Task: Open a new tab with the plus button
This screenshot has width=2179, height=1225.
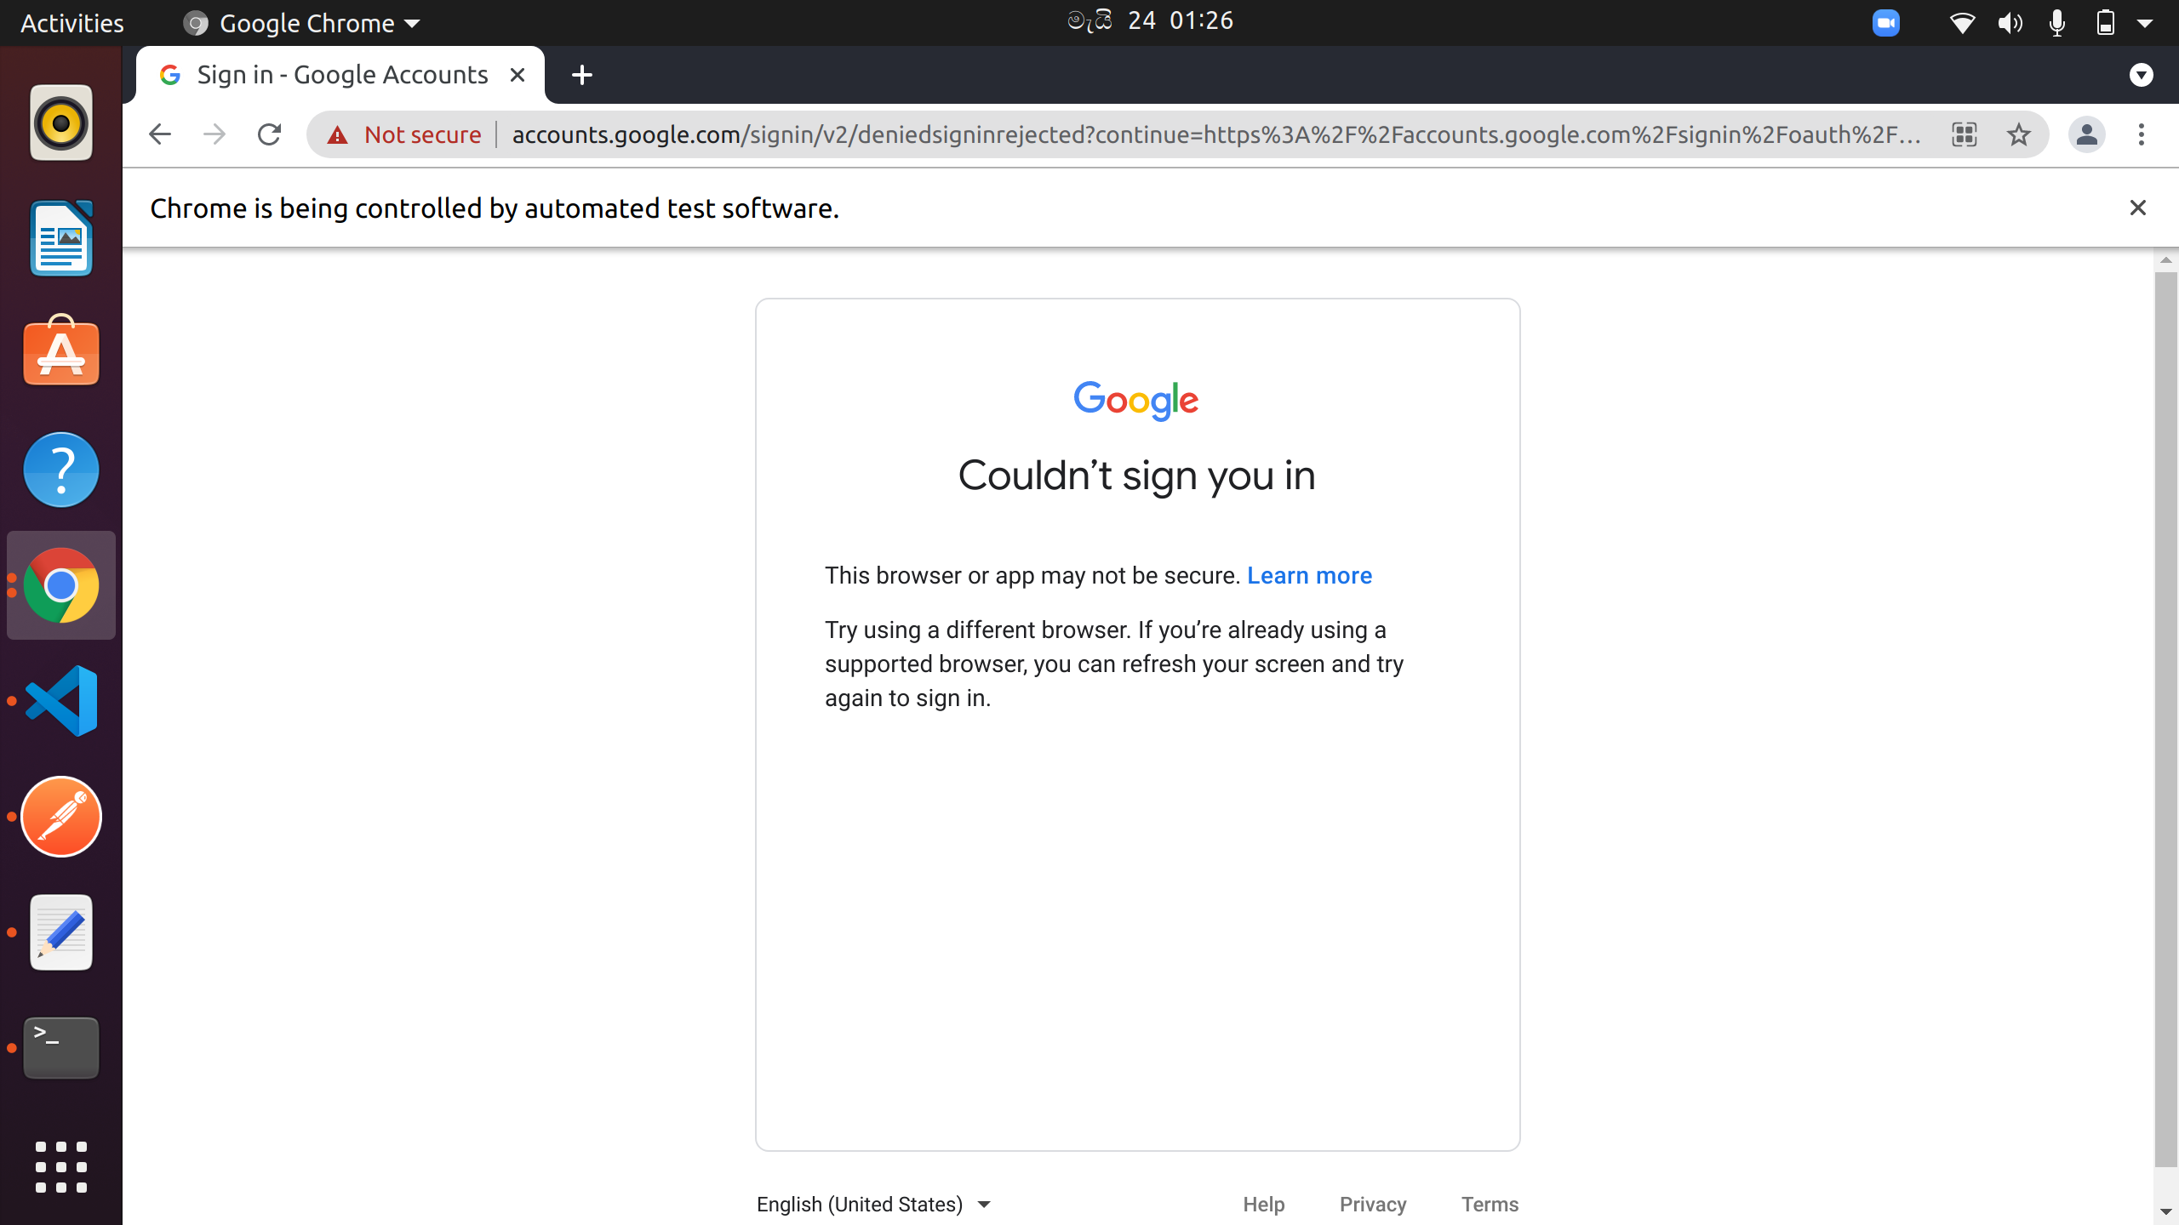Action: click(582, 75)
